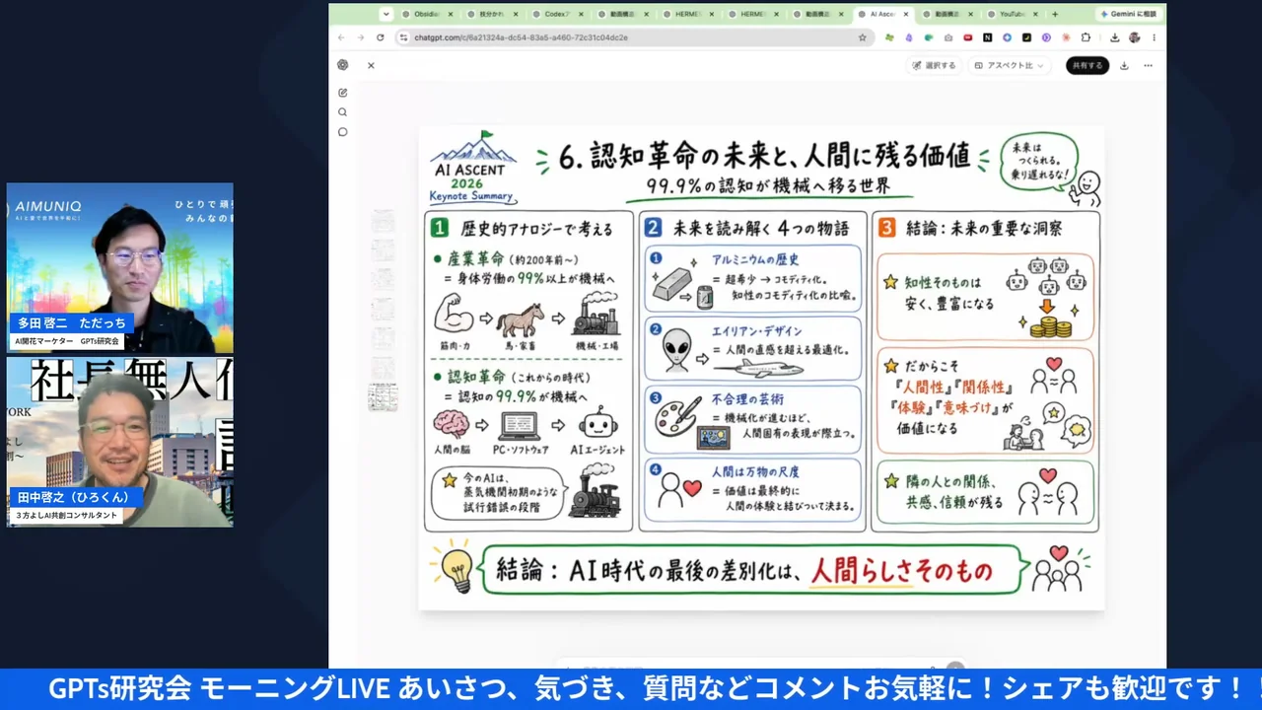
Task: Open search chats in the sidebar
Action: pyautogui.click(x=342, y=112)
